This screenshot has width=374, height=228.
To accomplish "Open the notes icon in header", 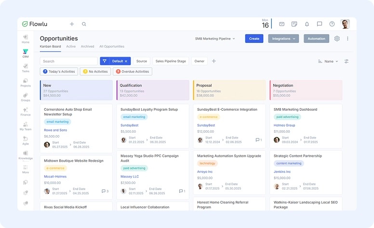I will pyautogui.click(x=294, y=24).
